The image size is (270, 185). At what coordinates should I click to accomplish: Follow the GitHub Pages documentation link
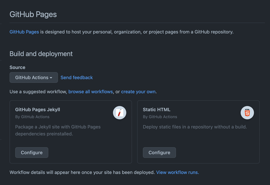point(24,32)
